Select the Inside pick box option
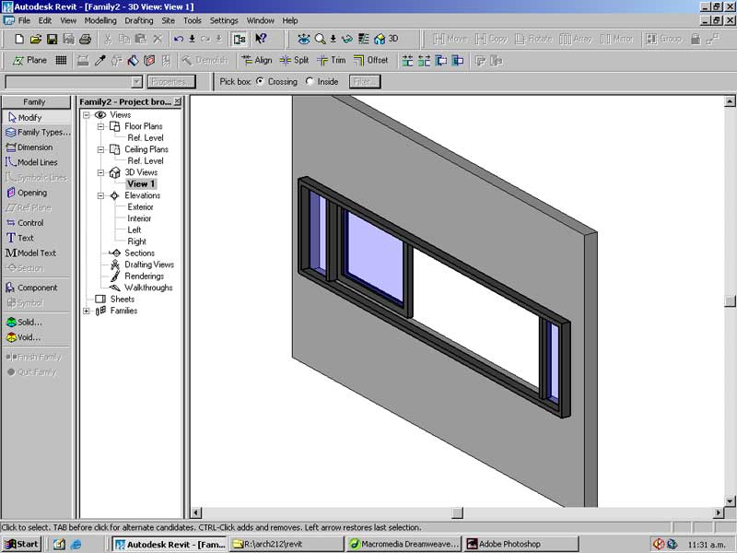 point(310,81)
